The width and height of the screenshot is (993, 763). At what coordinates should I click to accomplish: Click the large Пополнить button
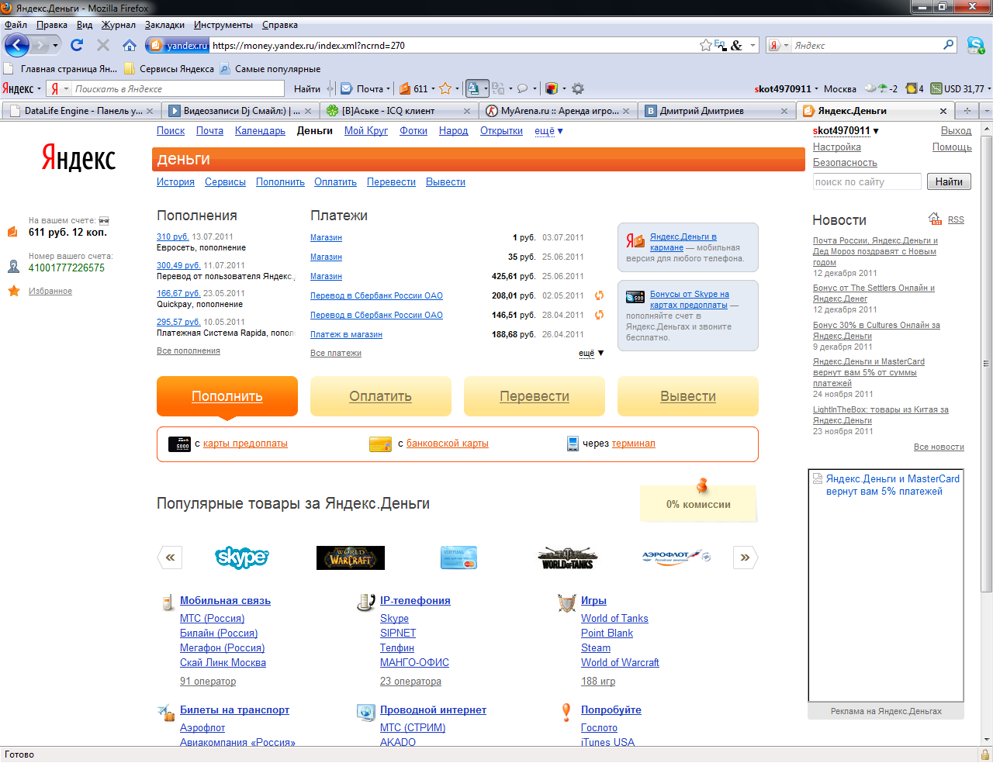coord(227,396)
